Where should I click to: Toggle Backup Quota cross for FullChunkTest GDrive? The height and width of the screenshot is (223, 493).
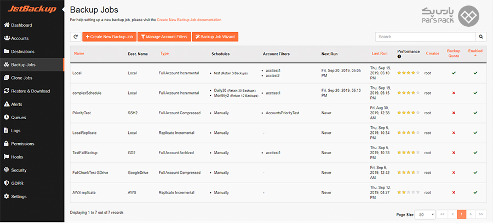coord(454,173)
